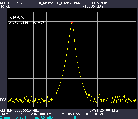The image size is (138, 119).
Task: Select the -10.80 dBm marker level
Action: [x=93, y=6]
